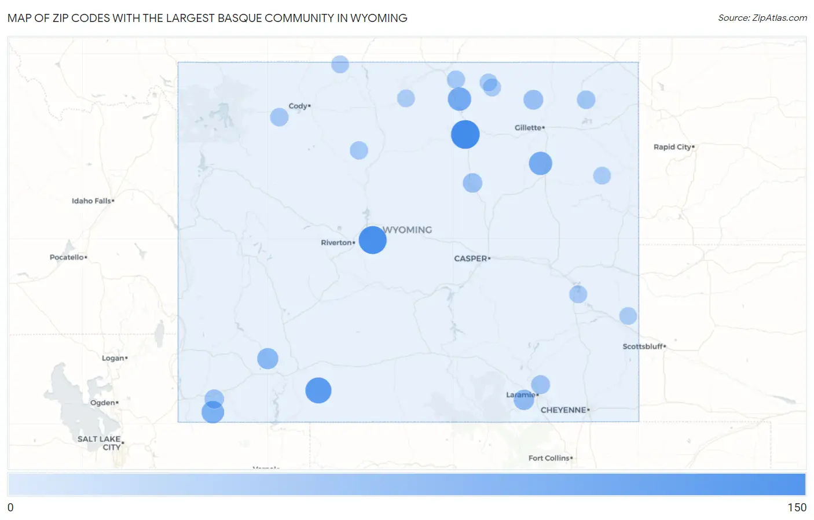Image resolution: width=814 pixels, height=520 pixels.
Task: Click the Fort Collins label
Action: pyautogui.click(x=550, y=458)
